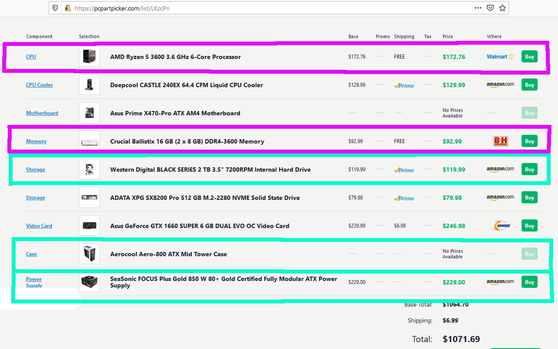
Task: Click SeaSonic FOCUS Plus Gold product name
Action: [x=224, y=282]
